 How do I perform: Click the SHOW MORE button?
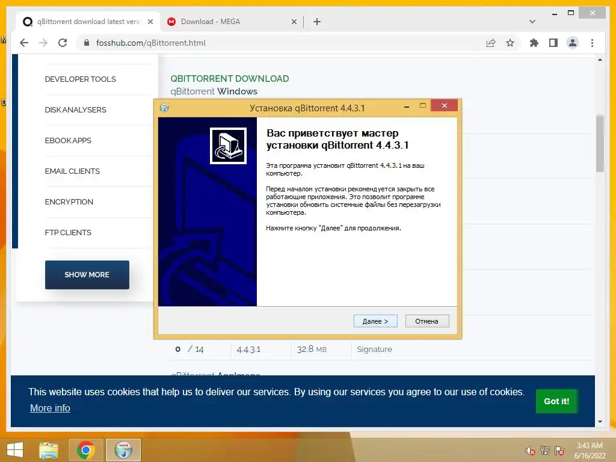87,274
